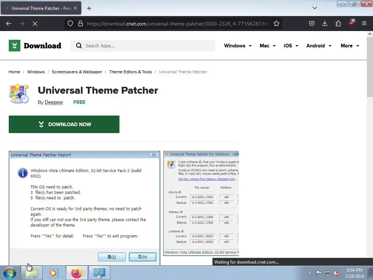Screen dimensions: 373x280
Task: Expand the More menu
Action: (350, 46)
